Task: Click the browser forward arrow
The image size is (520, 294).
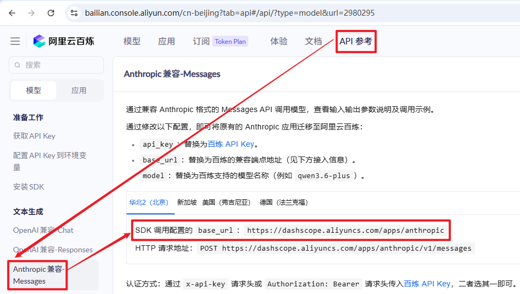Action: [x=31, y=13]
